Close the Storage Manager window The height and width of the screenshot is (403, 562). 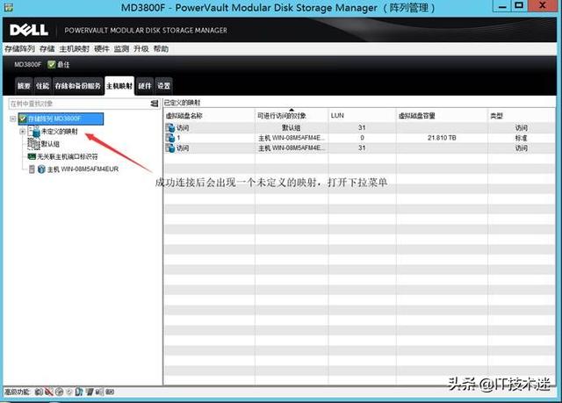tap(543, 6)
